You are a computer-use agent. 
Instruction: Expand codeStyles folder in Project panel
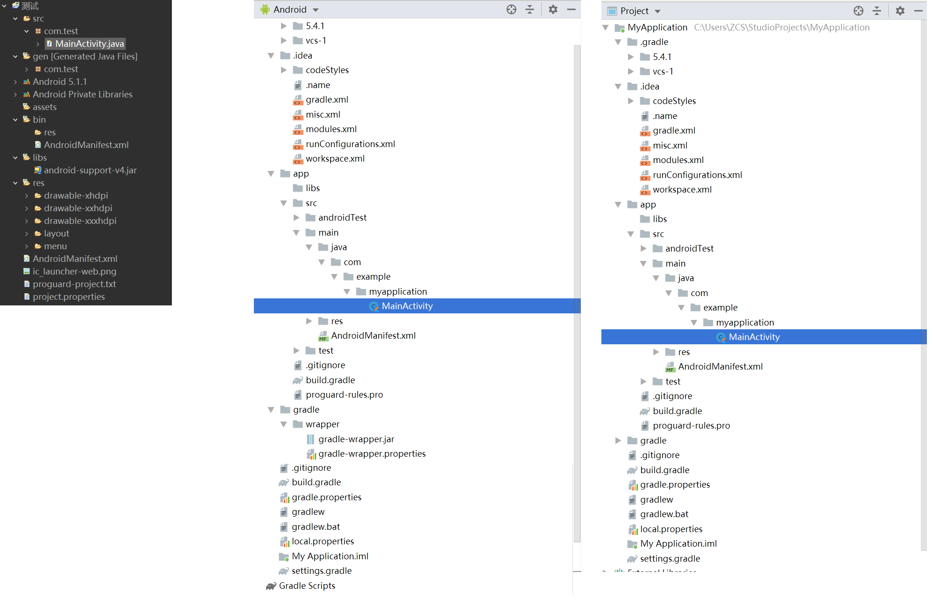tap(630, 101)
